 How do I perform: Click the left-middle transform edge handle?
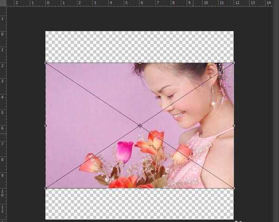click(46, 126)
